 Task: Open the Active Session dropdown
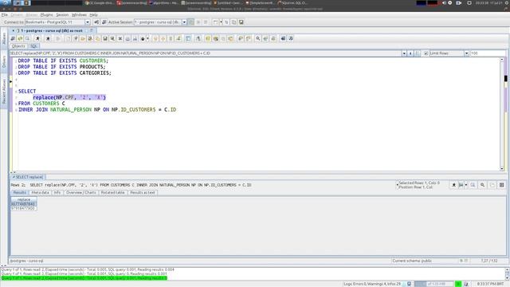pos(184,22)
